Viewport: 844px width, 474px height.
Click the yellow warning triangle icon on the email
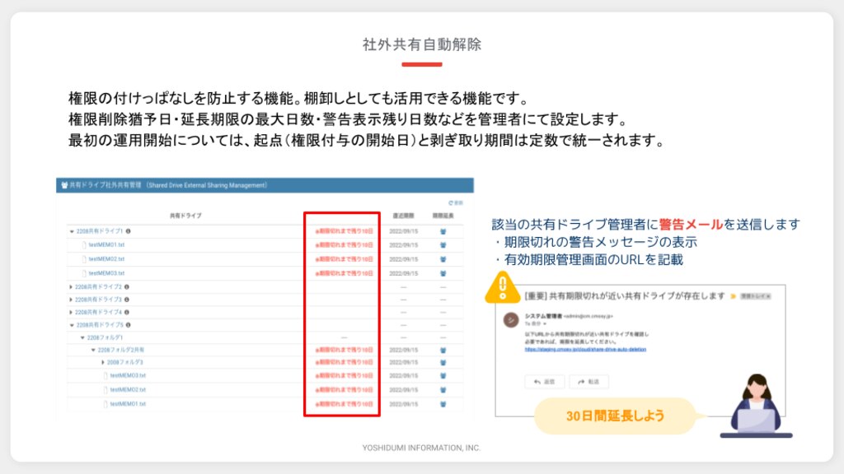[x=497, y=286]
